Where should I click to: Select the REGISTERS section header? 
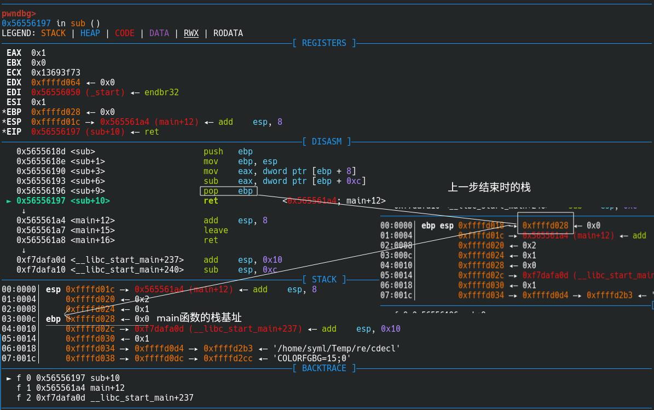coord(324,43)
